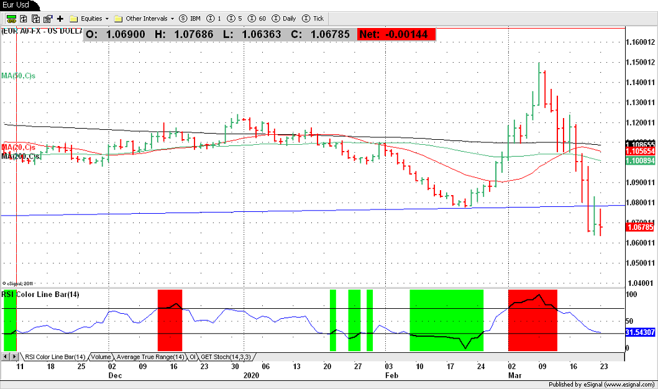Viewport: 658px width, 389px height.
Task: Click the black plus icon in toolbar
Action: [x=60, y=19]
